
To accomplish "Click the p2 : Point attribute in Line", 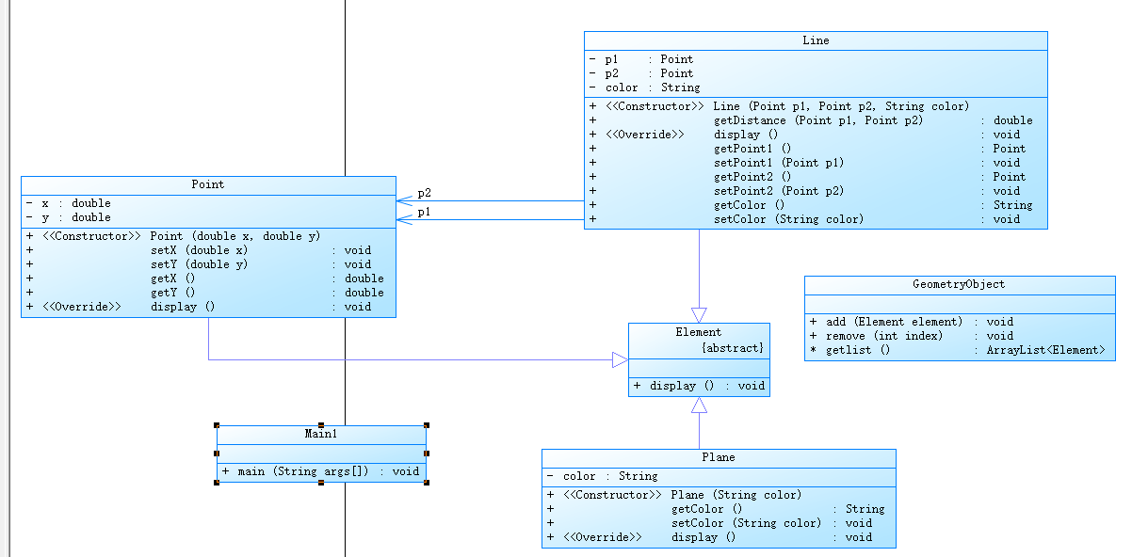I will point(641,73).
